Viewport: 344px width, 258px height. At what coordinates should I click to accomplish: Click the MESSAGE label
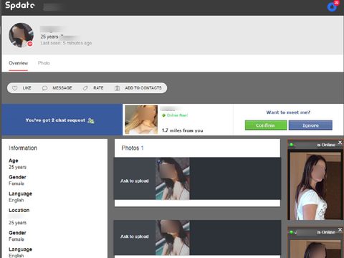pos(62,88)
